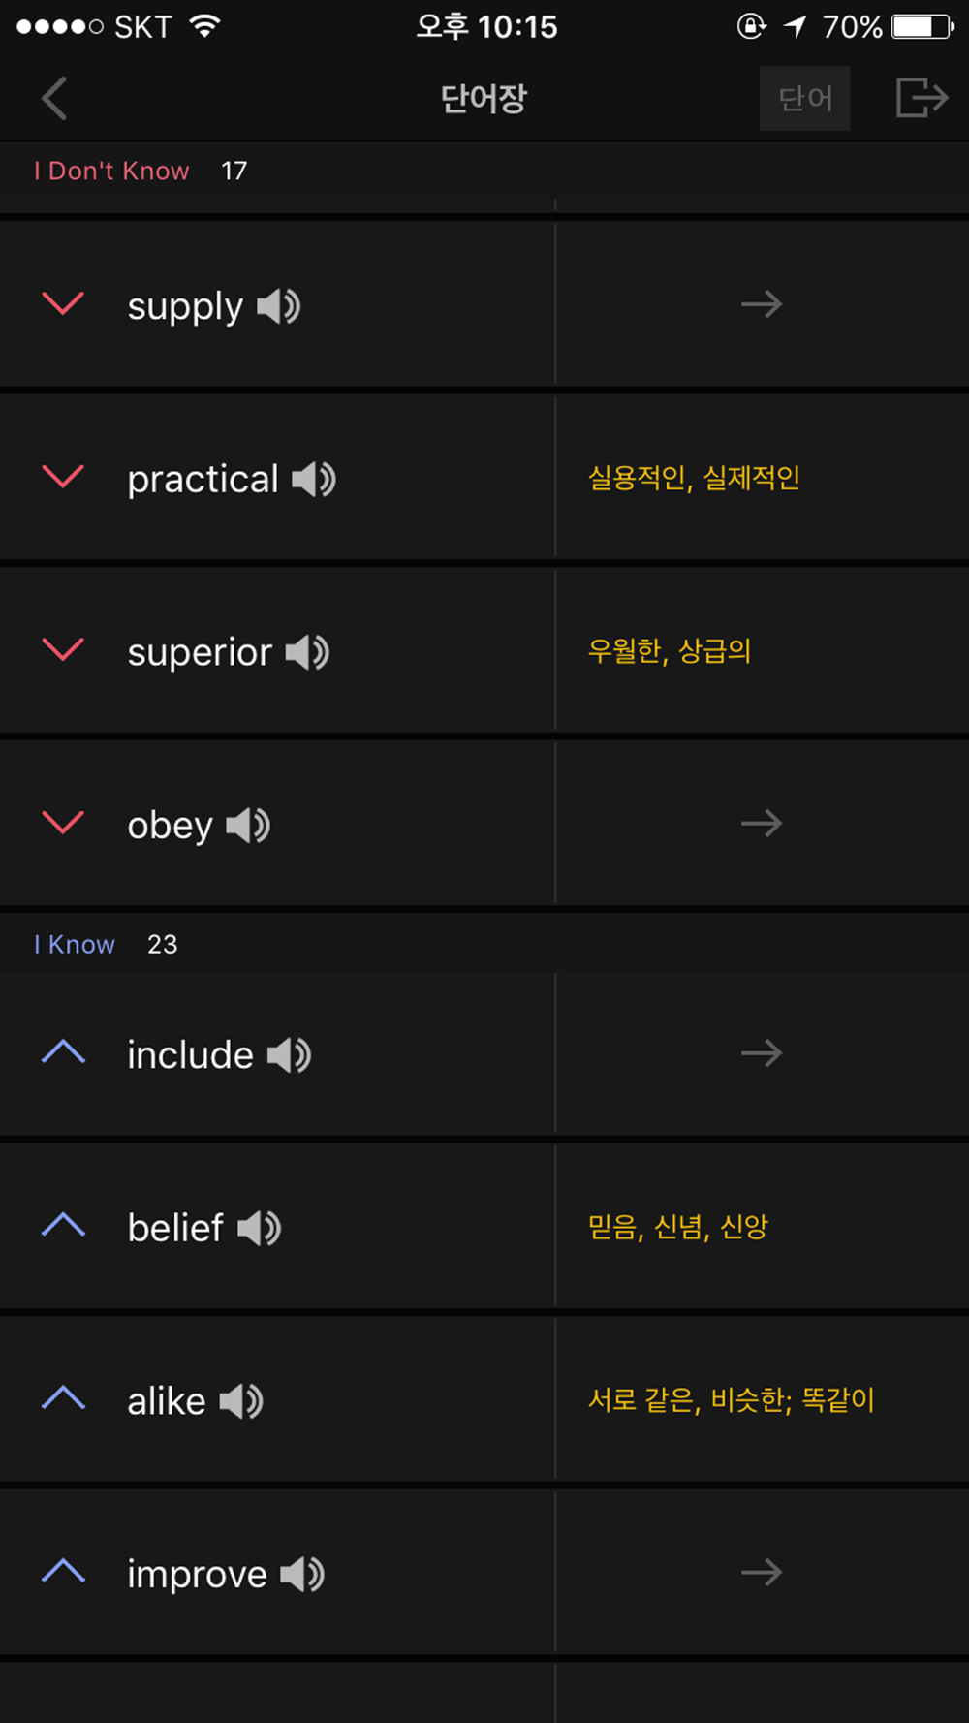Reveal the meaning of include via arrow

[x=762, y=1053]
